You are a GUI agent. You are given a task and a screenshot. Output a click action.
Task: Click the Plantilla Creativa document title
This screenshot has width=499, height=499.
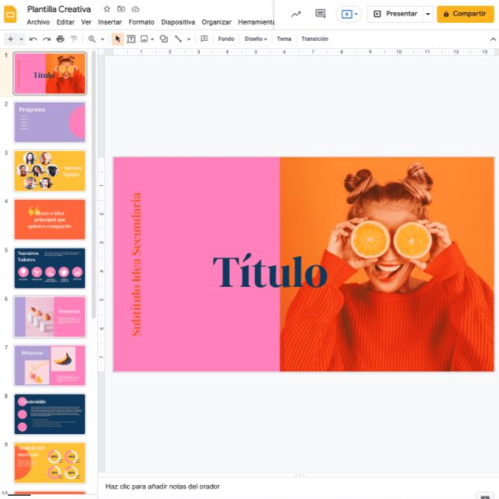coord(59,9)
